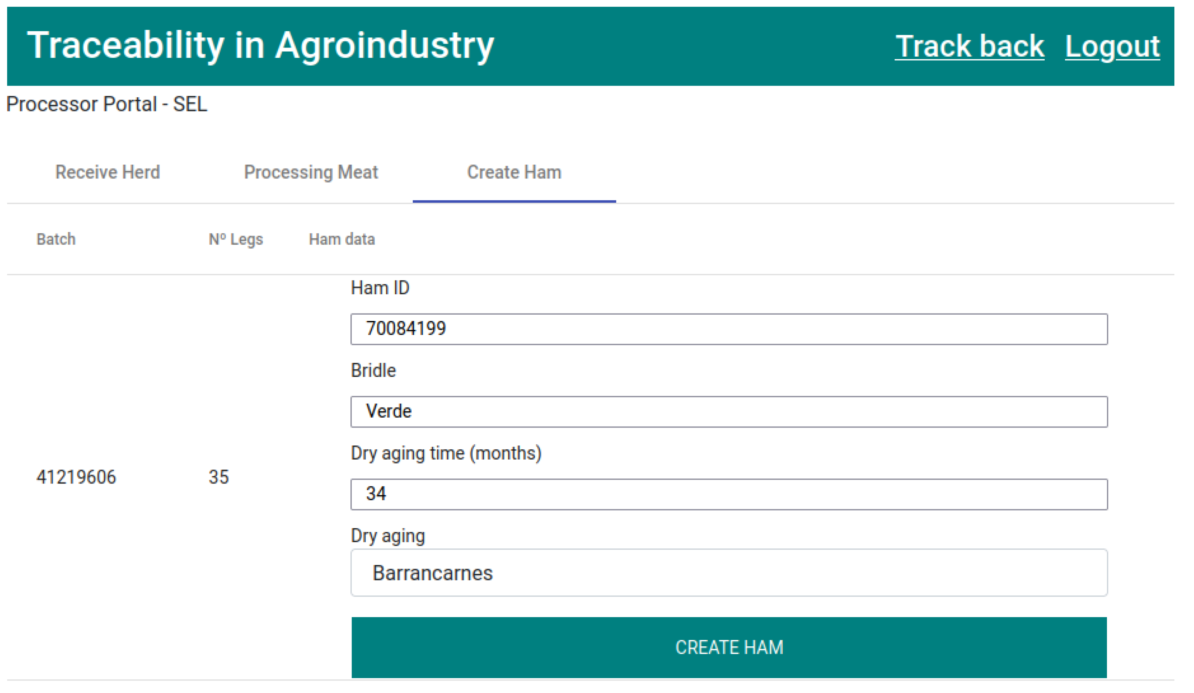Select batch number 41219606 cell
The height and width of the screenshot is (693, 1194).
76,477
